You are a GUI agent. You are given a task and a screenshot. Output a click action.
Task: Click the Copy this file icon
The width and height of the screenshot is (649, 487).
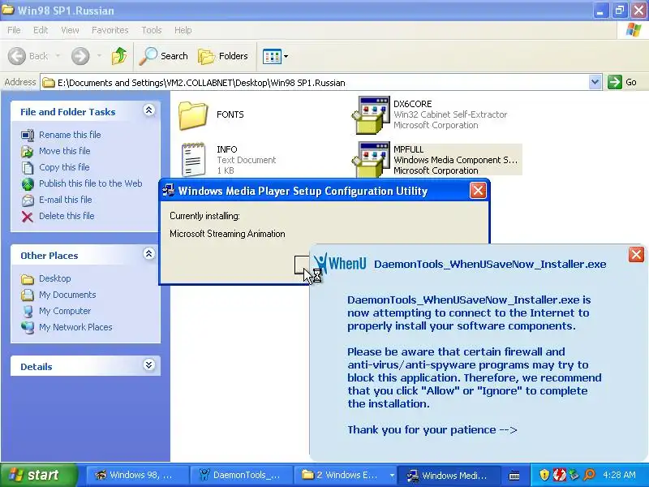click(28, 168)
